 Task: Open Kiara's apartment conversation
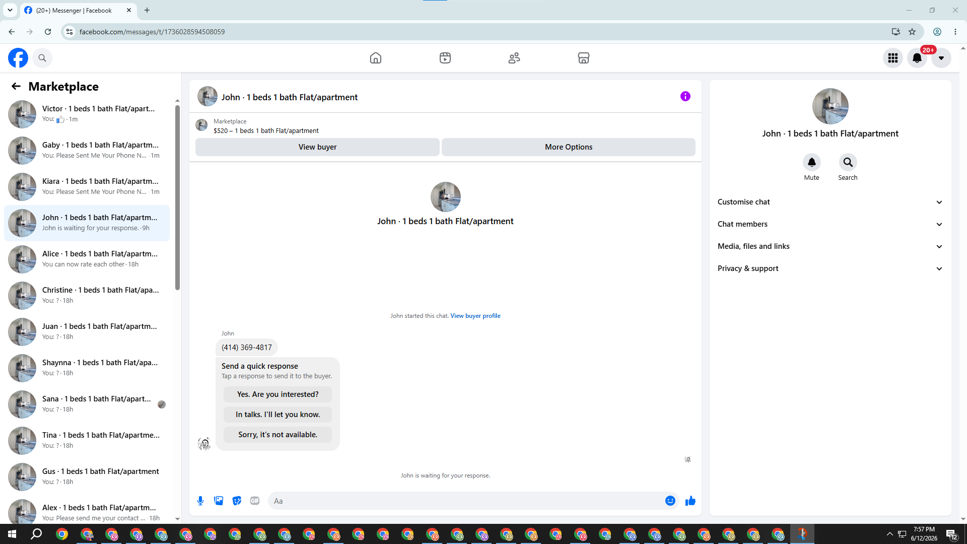tap(87, 187)
